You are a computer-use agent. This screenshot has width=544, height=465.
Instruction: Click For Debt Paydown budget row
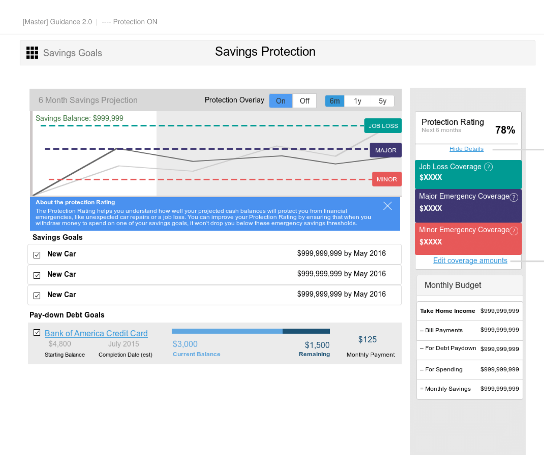click(469, 350)
